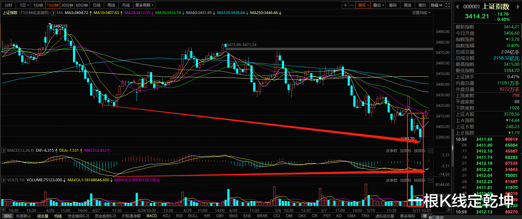522x219 pixels.
Task: Click 换指标 in VOL panel
Action: pyautogui.click(x=420, y=180)
